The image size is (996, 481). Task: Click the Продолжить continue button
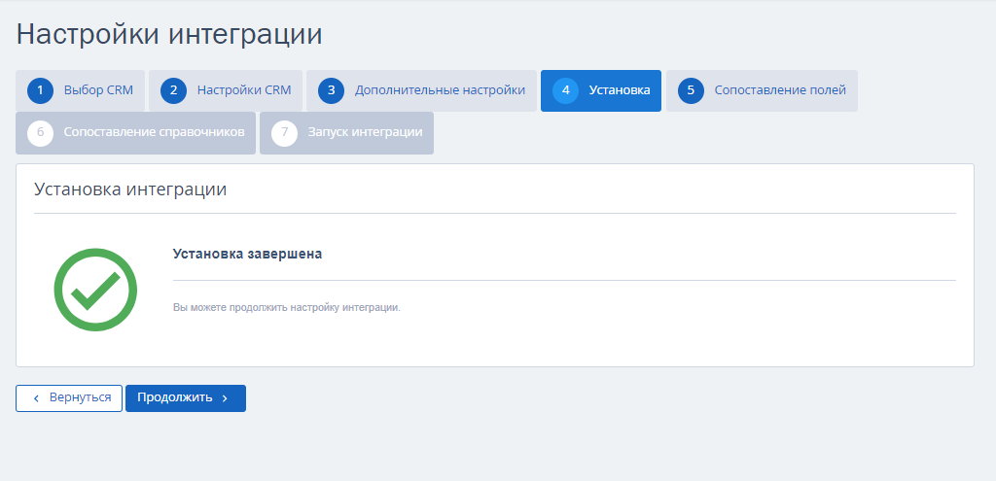(186, 397)
